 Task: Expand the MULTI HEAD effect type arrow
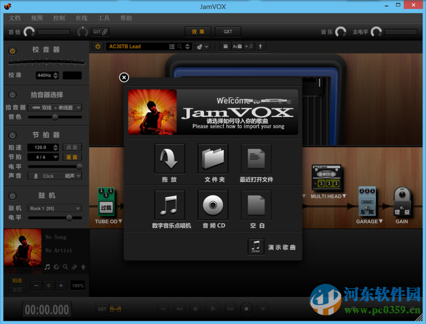(x=344, y=196)
